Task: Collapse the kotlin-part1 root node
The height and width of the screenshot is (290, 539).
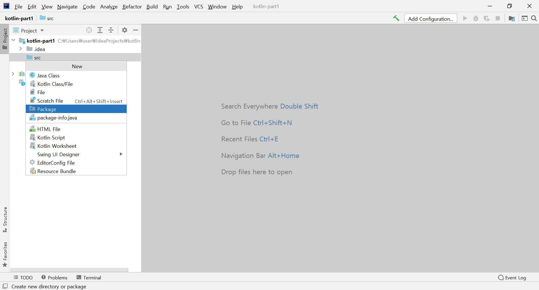Action: tap(13, 40)
